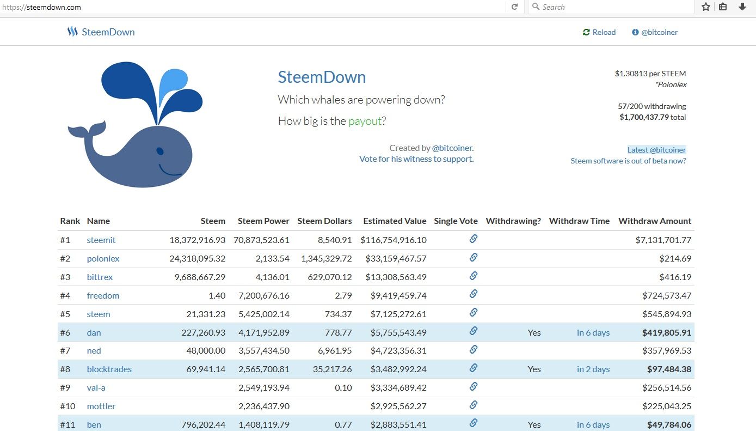Click the Single Vote column header
Viewport: 756px width, 431px height.
pos(456,221)
